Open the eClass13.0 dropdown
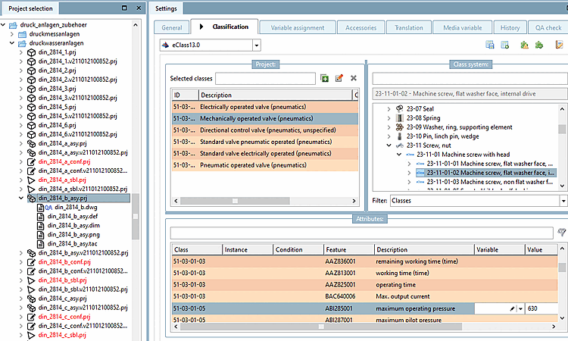Image resolution: width=568 pixels, height=341 pixels. [x=257, y=46]
